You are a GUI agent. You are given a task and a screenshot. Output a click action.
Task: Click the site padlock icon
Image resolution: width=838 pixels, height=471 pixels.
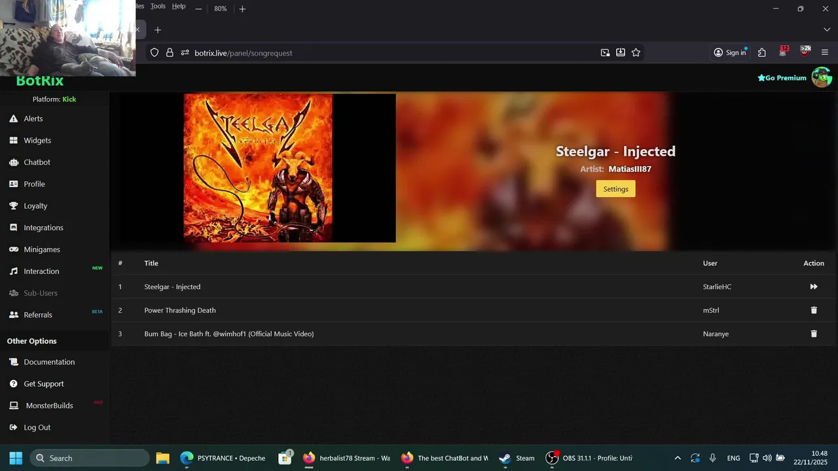coord(170,53)
